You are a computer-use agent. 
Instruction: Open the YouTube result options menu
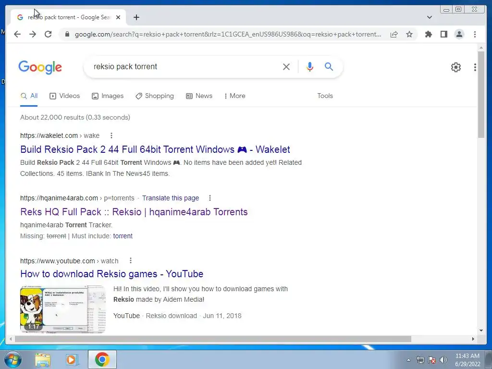131,261
